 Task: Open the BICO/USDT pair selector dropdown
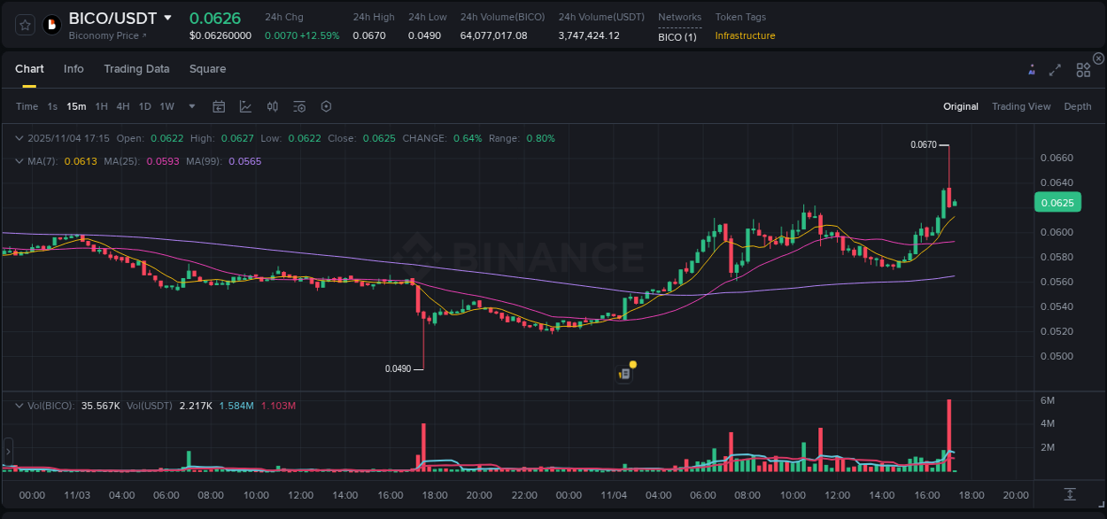click(167, 17)
